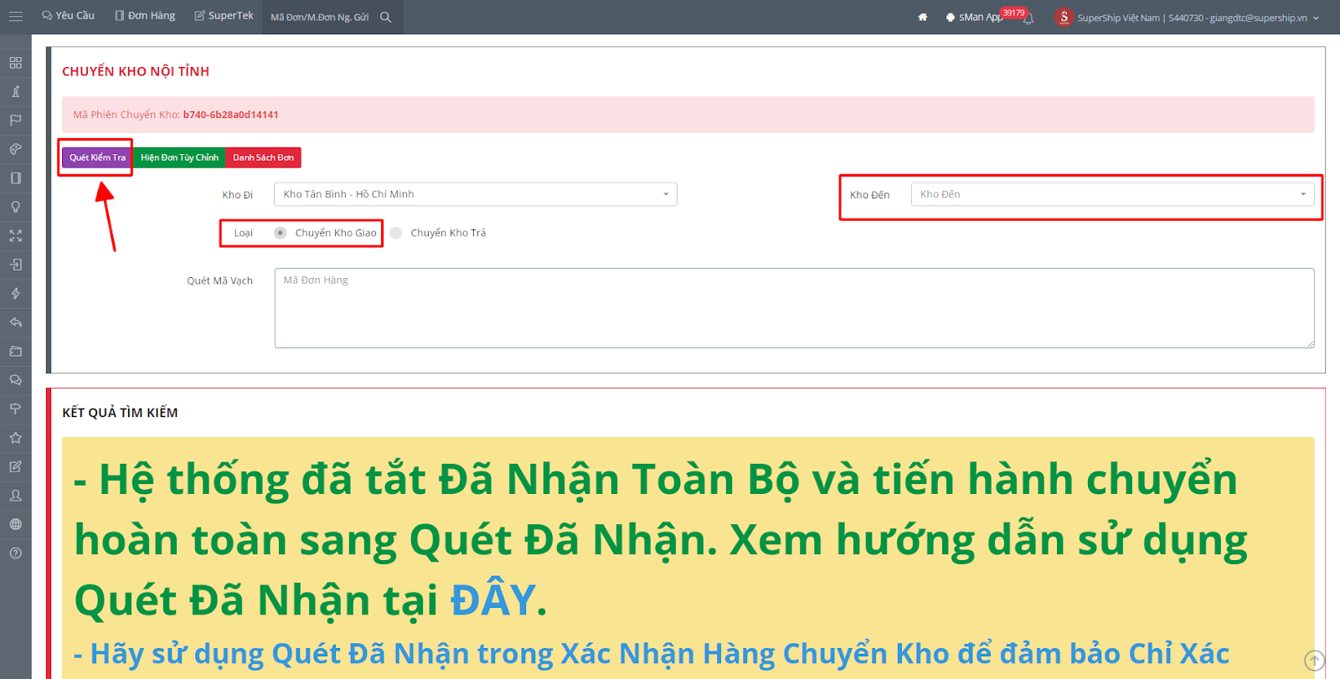The width and height of the screenshot is (1340, 679).
Task: Open the chat bubbles sidebar icon
Action: 15,380
